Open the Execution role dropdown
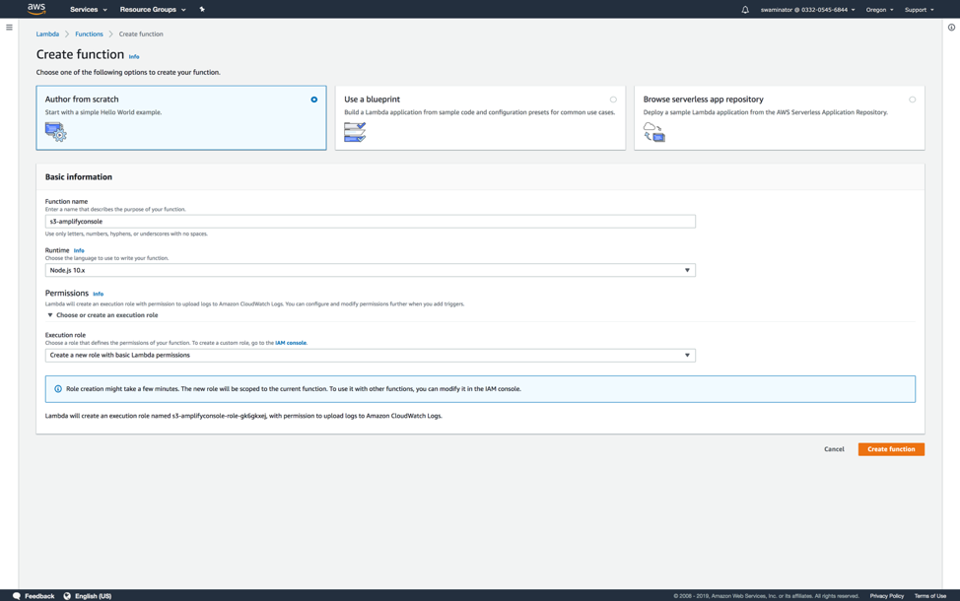The height and width of the screenshot is (601, 960). [370, 355]
